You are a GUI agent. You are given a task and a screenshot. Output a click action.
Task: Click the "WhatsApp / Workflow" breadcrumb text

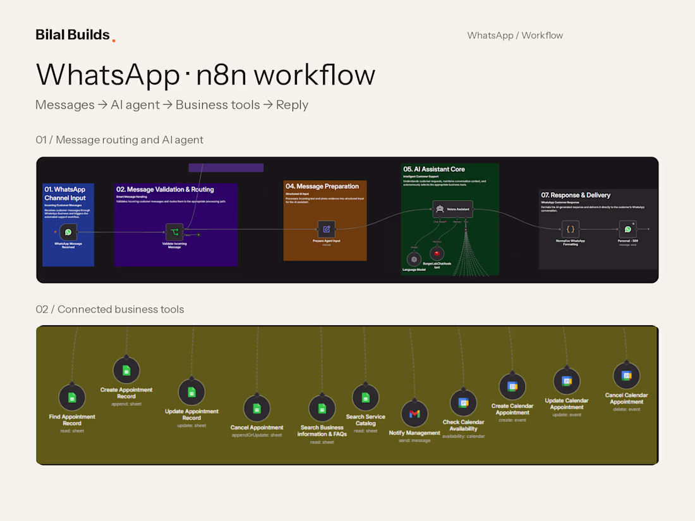(515, 35)
